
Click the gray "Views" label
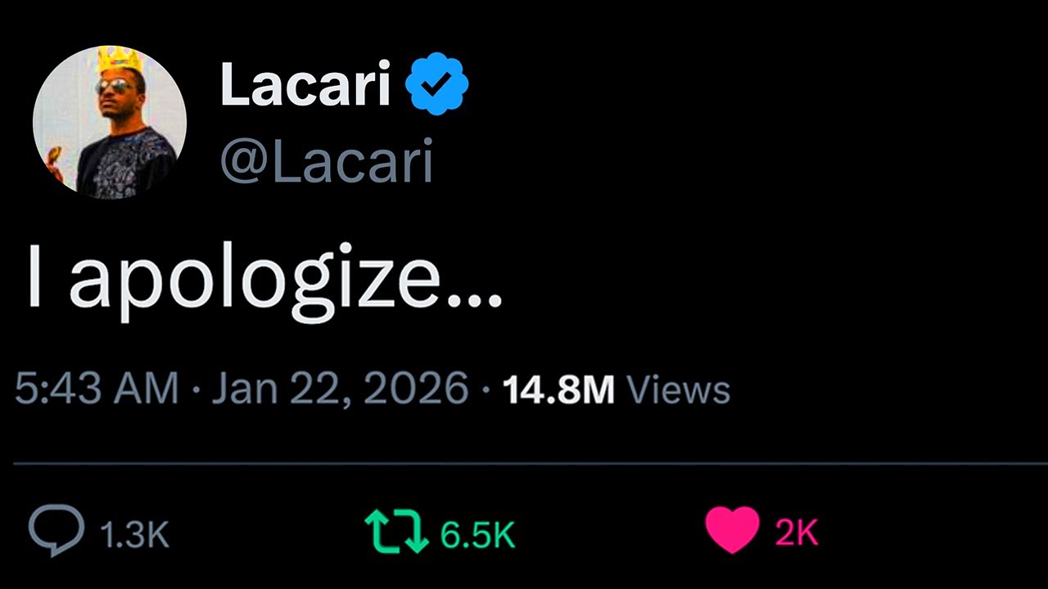[x=678, y=390]
